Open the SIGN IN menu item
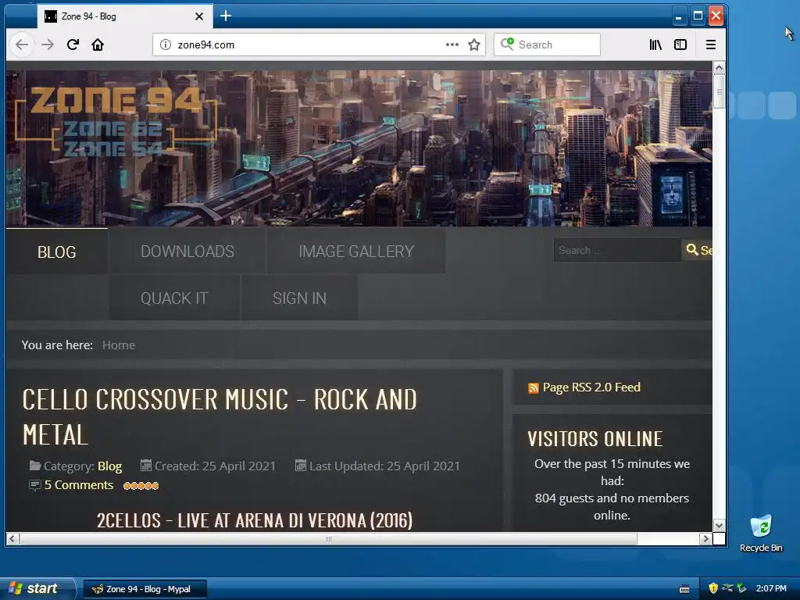Screen dimensions: 800x600 click(299, 298)
